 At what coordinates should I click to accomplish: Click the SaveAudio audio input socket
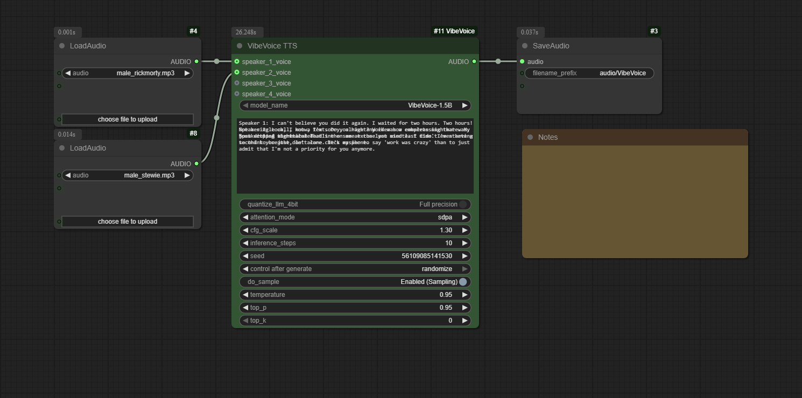coord(522,62)
